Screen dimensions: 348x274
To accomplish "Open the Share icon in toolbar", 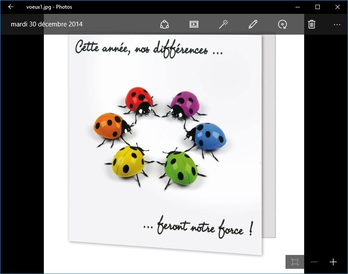I will pos(164,24).
